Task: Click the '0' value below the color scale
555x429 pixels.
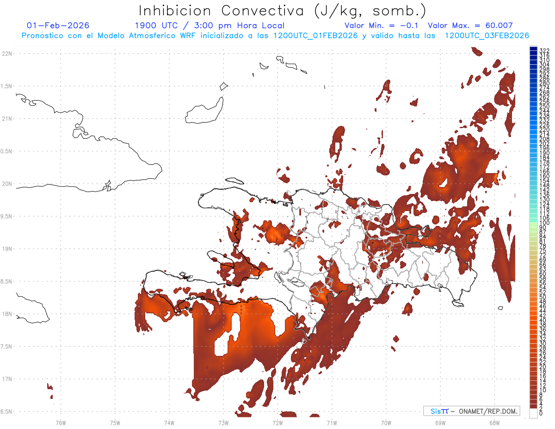Action: coord(541,412)
